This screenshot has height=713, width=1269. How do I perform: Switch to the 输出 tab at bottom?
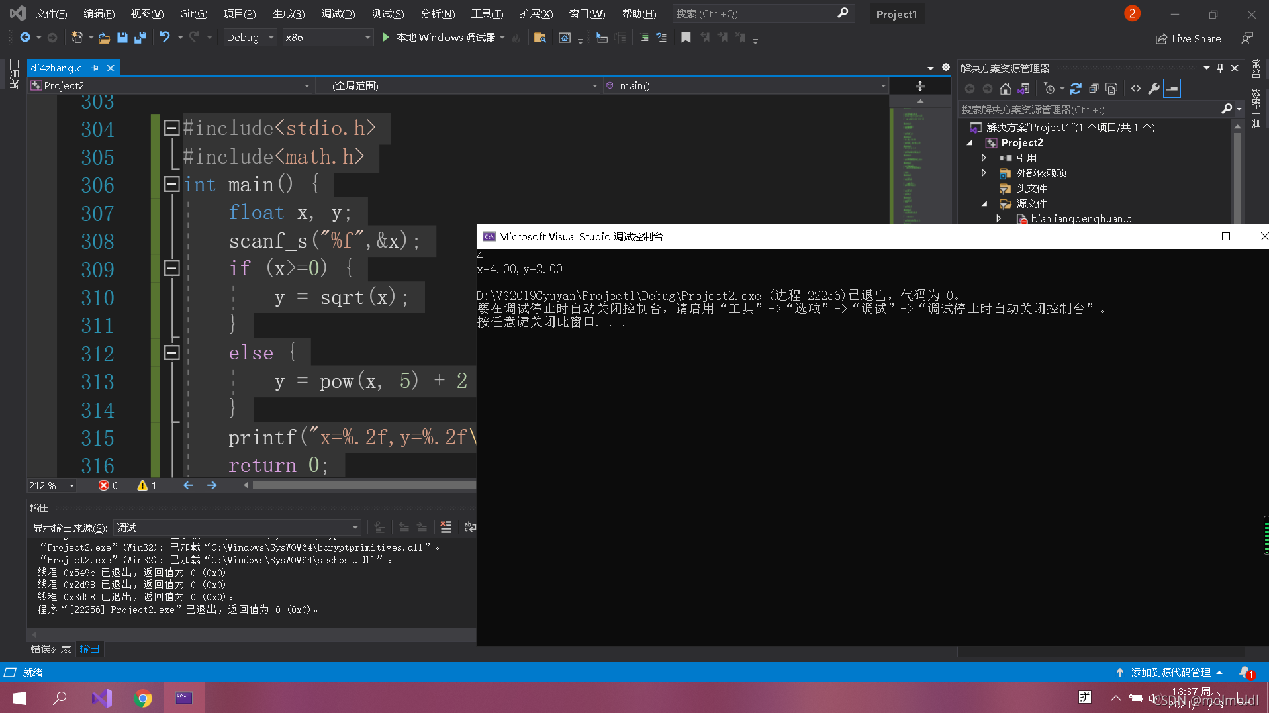(89, 649)
